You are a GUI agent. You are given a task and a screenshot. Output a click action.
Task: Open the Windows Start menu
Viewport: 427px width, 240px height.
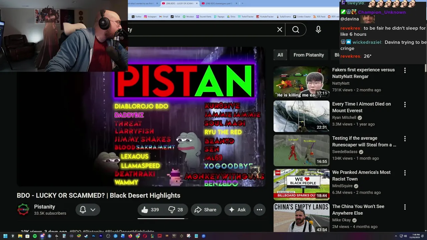point(5,236)
